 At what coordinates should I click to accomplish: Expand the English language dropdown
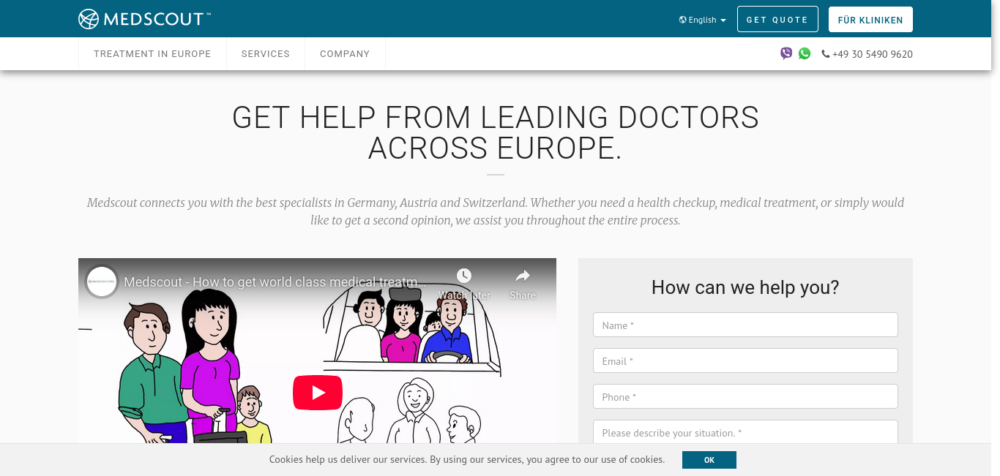pyautogui.click(x=703, y=20)
